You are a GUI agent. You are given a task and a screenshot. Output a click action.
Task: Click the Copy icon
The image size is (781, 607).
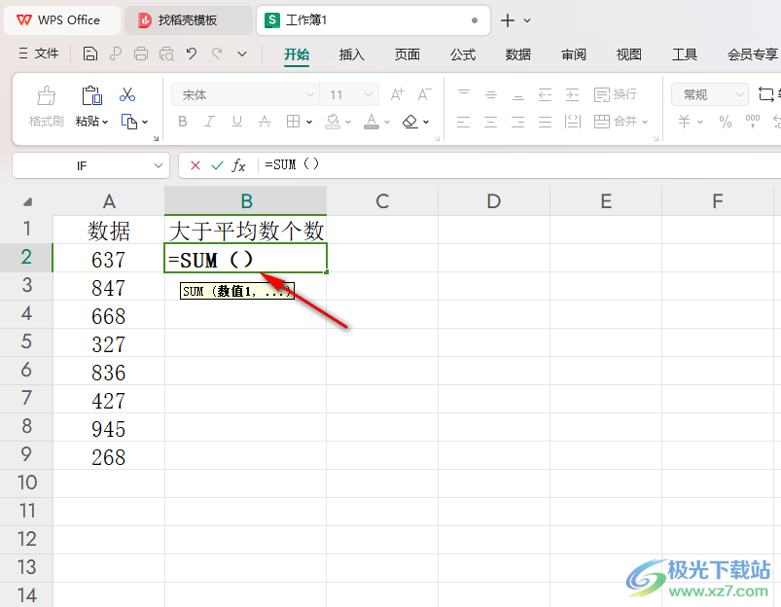point(129,122)
